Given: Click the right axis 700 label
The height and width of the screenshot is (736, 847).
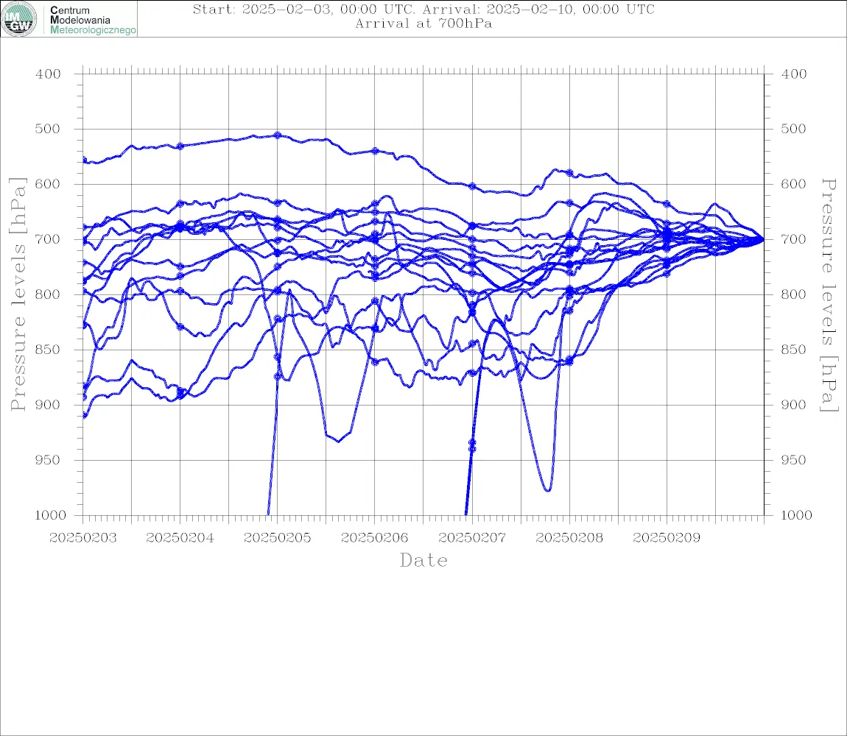Looking at the screenshot, I should pyautogui.click(x=794, y=239).
